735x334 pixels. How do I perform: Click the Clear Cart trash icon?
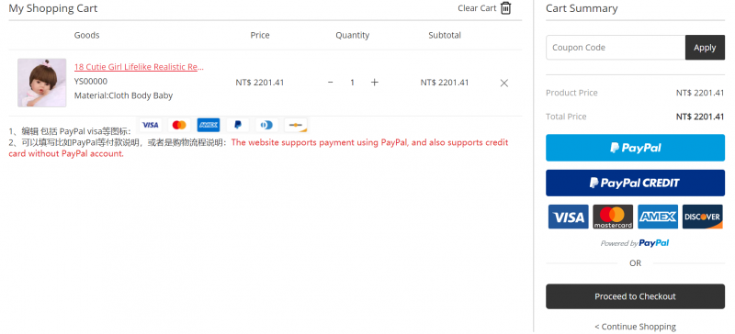[x=506, y=8]
